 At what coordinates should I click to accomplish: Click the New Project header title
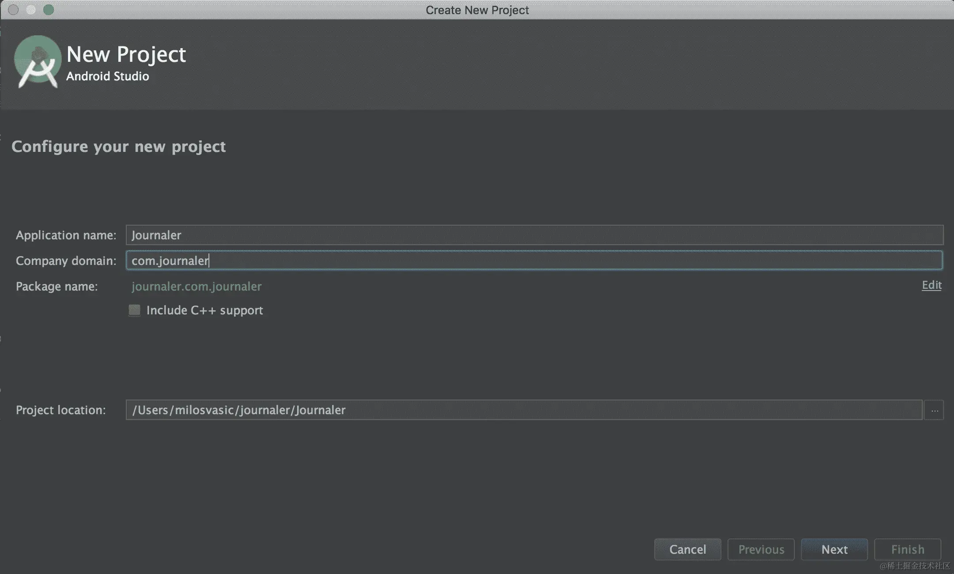click(126, 54)
